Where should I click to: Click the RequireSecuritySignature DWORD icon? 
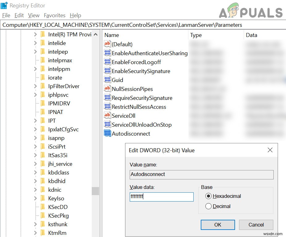click(107, 98)
